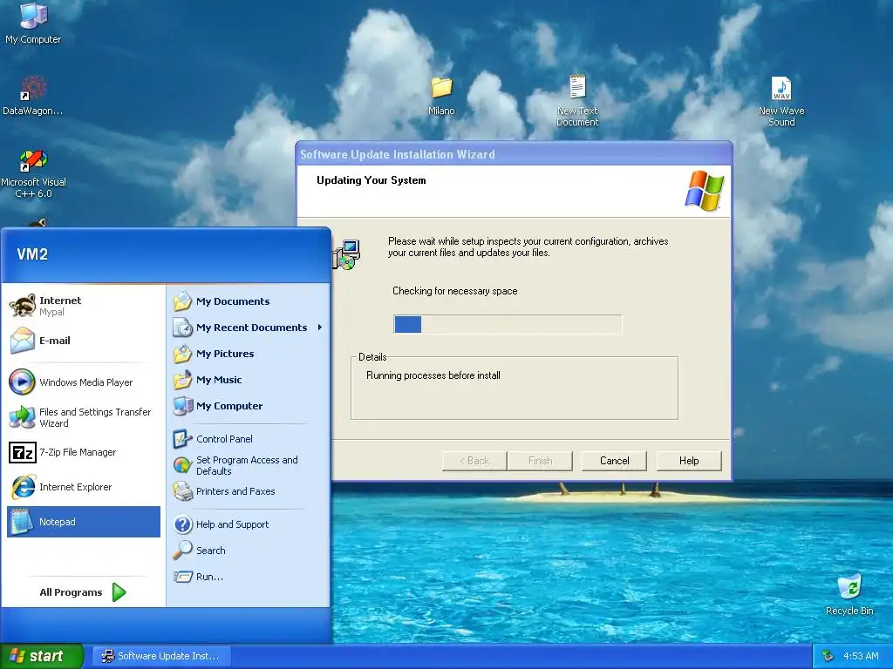Open Set Program Access and Defaults
The image size is (893, 669).
pyautogui.click(x=249, y=465)
